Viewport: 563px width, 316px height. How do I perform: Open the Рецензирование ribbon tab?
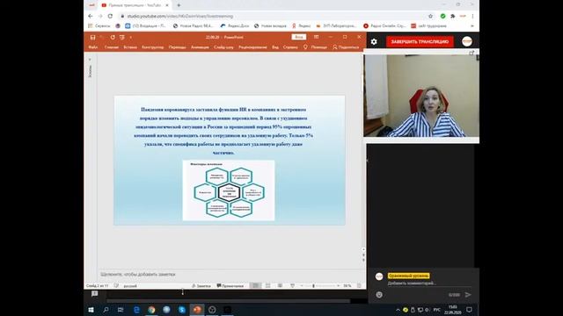pos(252,47)
